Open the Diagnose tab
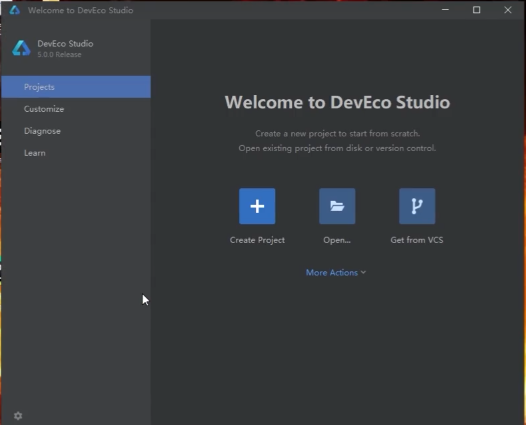 tap(76, 131)
